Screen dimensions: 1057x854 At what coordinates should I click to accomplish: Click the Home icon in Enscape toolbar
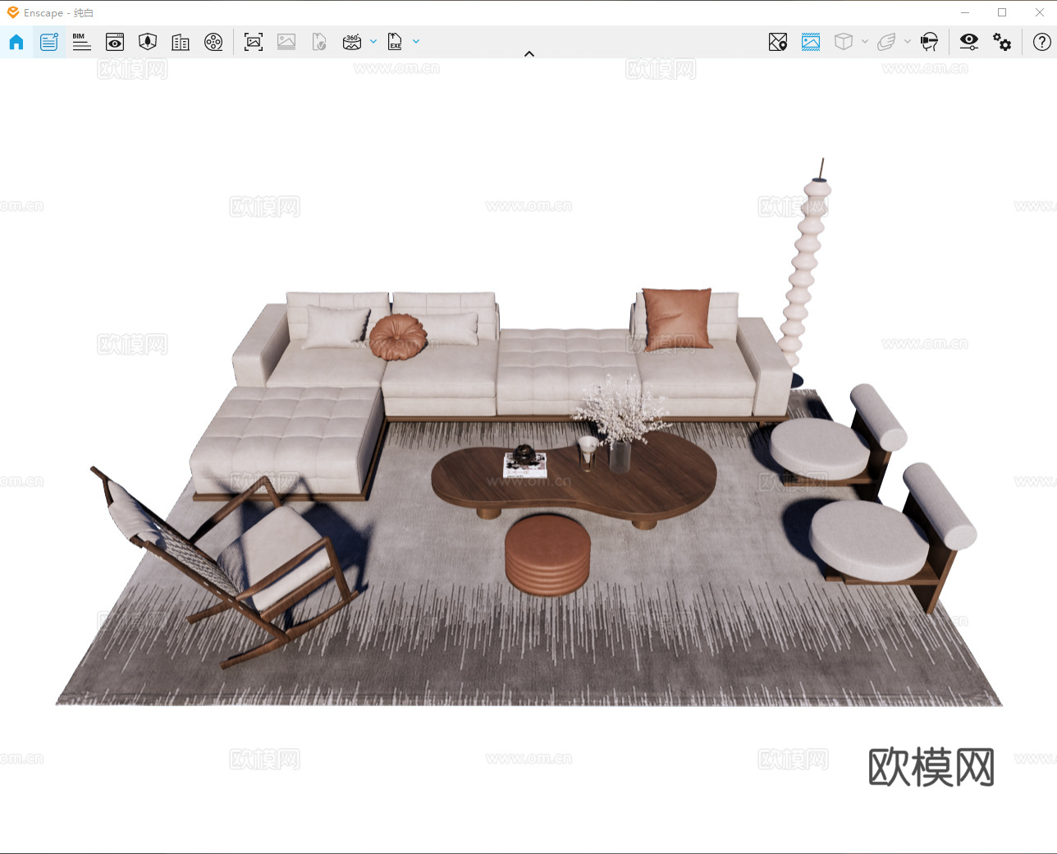[16, 42]
